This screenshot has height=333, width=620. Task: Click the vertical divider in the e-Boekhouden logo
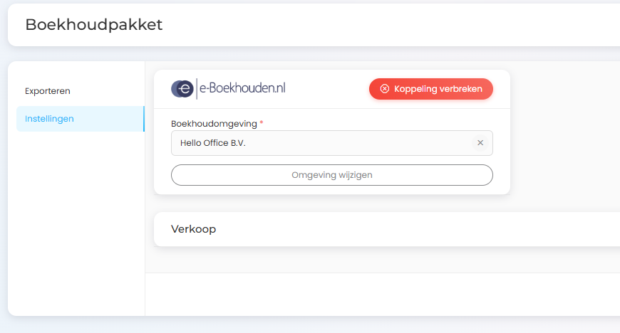(196, 88)
